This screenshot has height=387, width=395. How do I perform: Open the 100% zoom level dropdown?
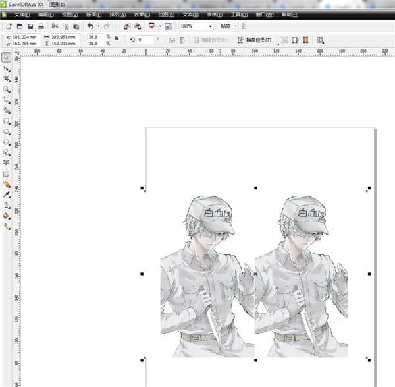[210, 26]
